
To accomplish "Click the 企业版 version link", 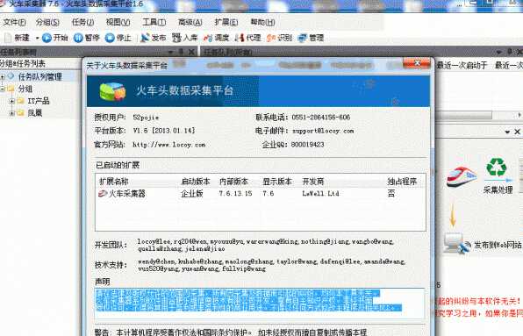I will (192, 194).
